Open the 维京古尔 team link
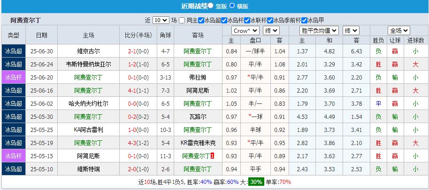 coord(88,51)
